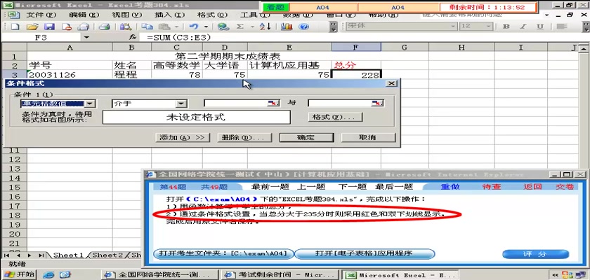Click the Save floppy disk icon
This screenshot has height=280, width=590.
[49, 27]
